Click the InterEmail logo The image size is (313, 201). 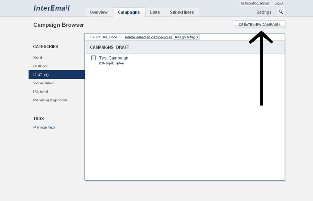[52, 8]
